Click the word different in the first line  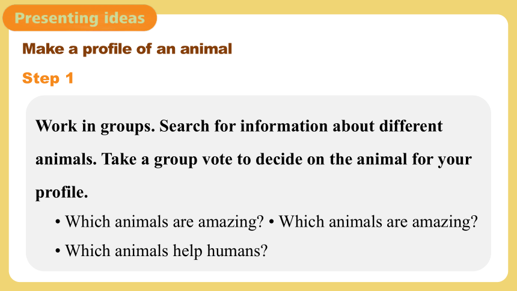pos(411,126)
